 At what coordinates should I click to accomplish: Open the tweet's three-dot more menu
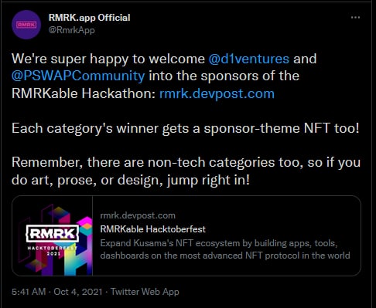click(355, 17)
